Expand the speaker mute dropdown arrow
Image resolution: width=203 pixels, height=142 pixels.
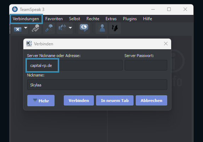point(70,28)
